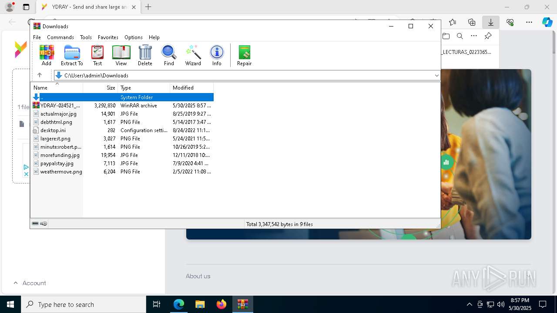Sort by Name column header

[57, 88]
